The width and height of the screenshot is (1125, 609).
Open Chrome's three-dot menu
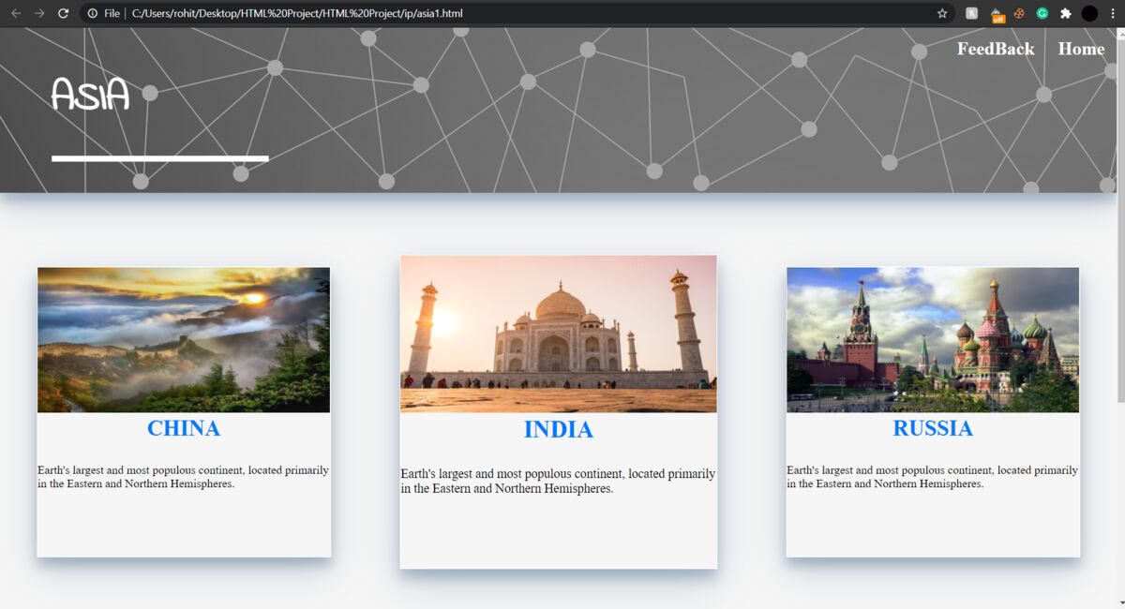(x=1113, y=13)
